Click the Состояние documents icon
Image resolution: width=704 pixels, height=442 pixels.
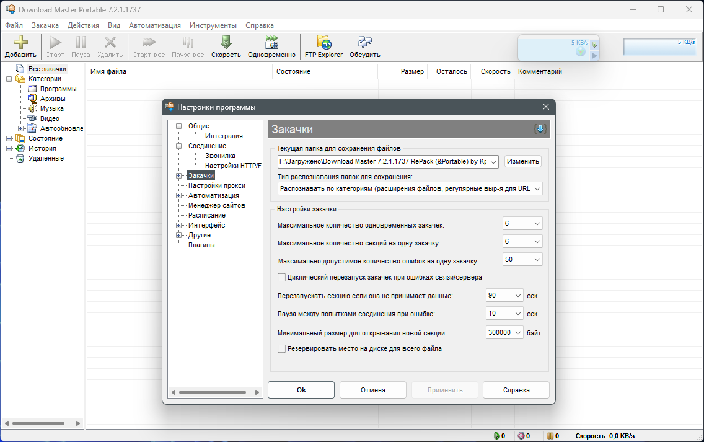[20, 138]
